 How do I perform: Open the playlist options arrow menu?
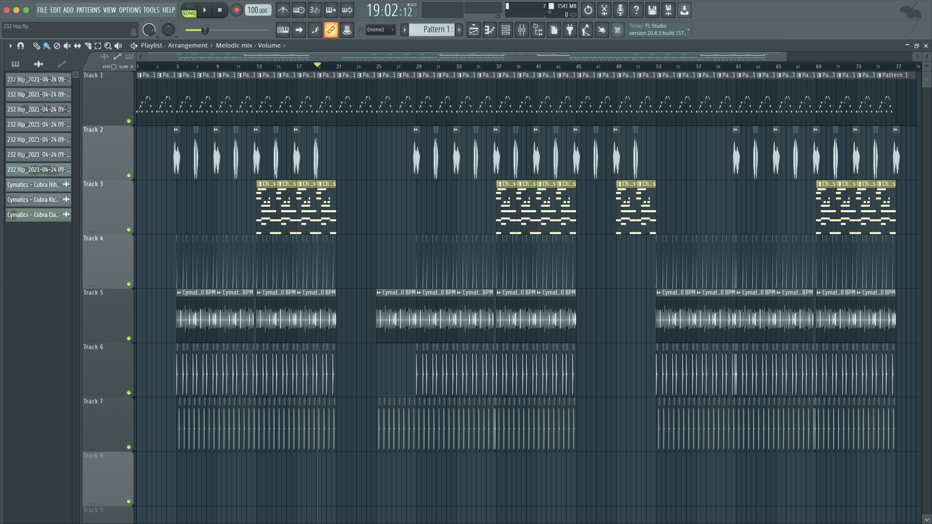pos(10,46)
